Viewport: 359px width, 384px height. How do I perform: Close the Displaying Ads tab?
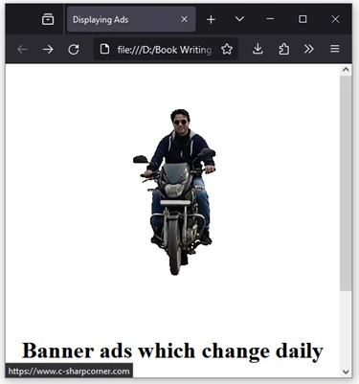[x=184, y=19]
